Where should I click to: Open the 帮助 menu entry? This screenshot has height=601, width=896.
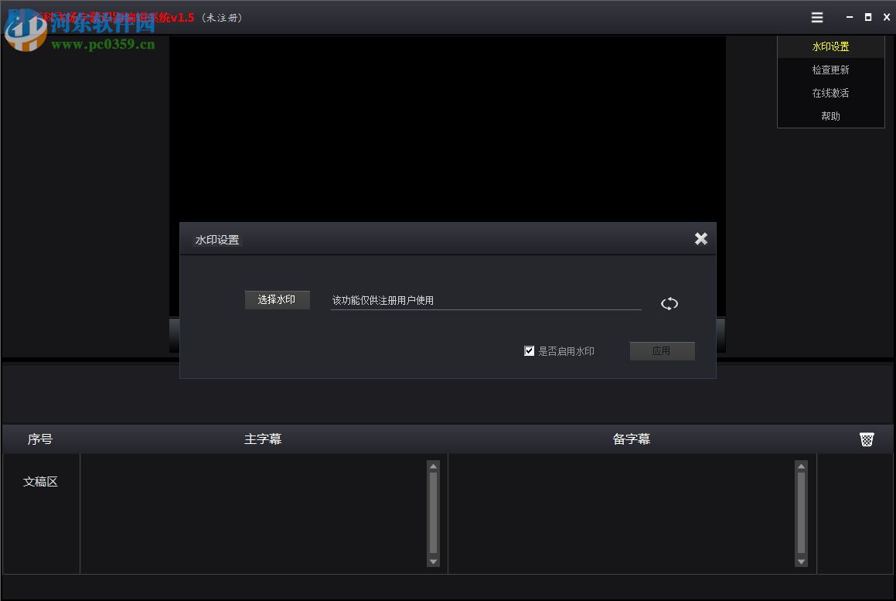coord(830,115)
